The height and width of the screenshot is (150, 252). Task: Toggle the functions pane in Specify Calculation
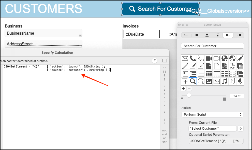coord(165,61)
